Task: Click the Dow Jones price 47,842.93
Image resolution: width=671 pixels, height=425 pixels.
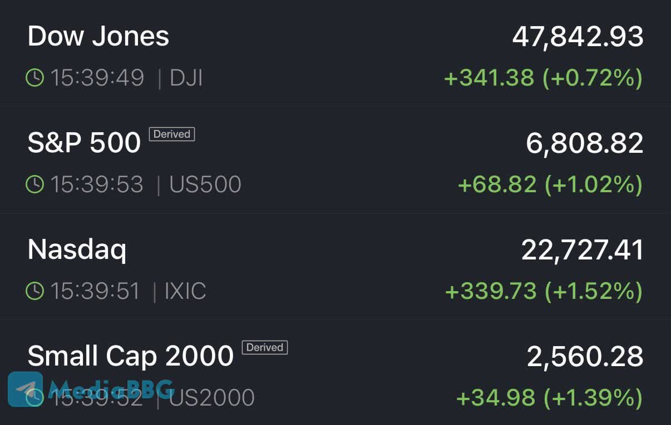Action: pos(578,37)
